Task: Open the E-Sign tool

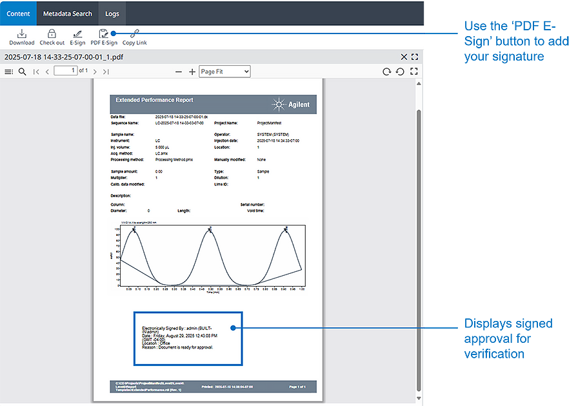Action: pyautogui.click(x=77, y=34)
